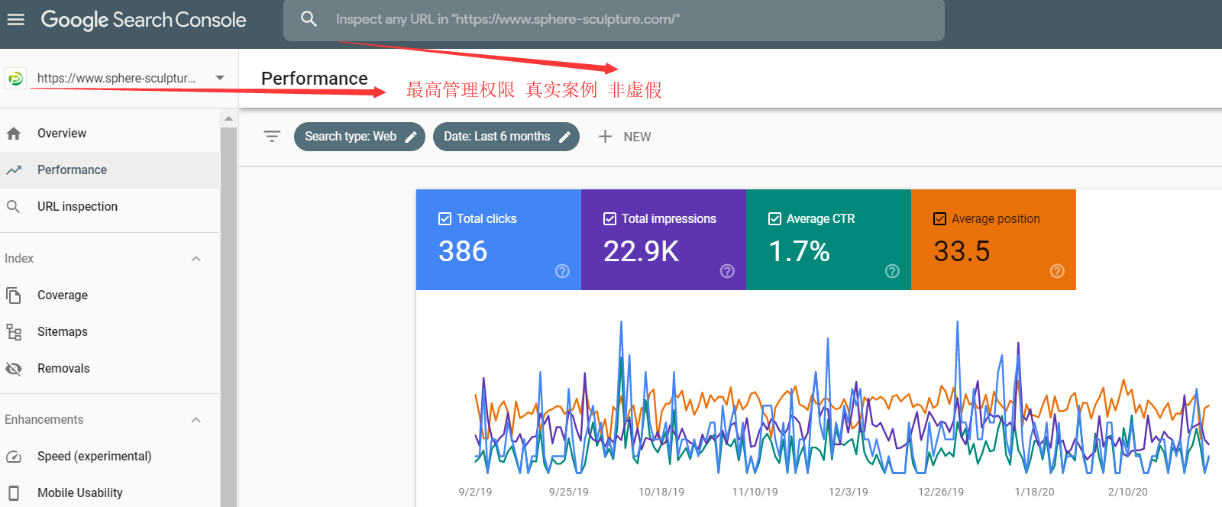Open help for Average CTR

click(x=892, y=271)
